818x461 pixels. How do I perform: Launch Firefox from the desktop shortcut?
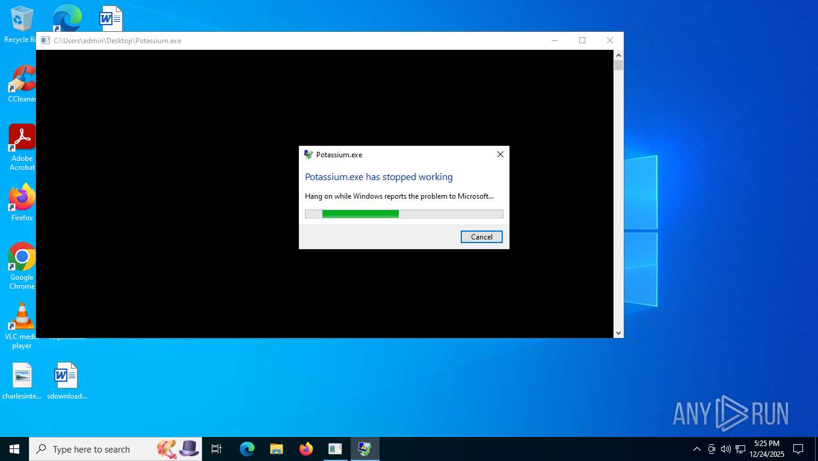[x=22, y=202]
